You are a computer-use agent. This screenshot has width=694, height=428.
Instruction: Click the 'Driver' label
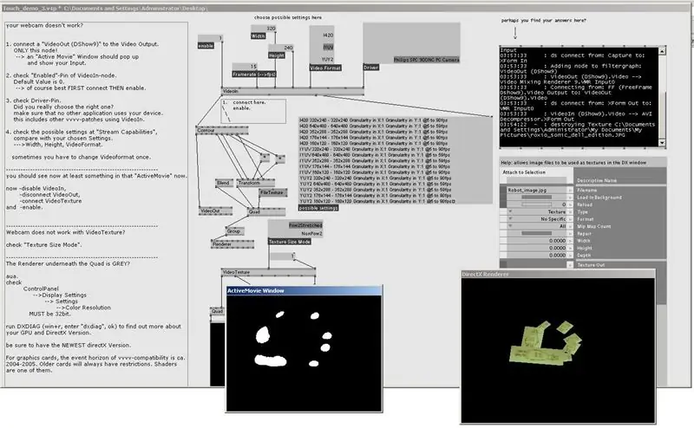coord(371,68)
